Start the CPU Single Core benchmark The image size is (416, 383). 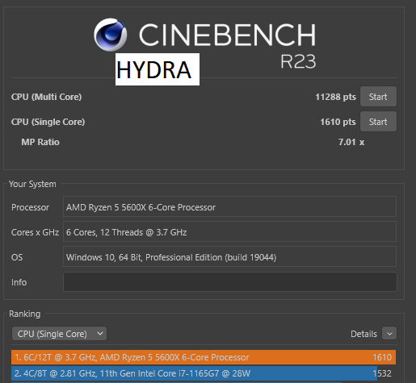click(x=378, y=122)
